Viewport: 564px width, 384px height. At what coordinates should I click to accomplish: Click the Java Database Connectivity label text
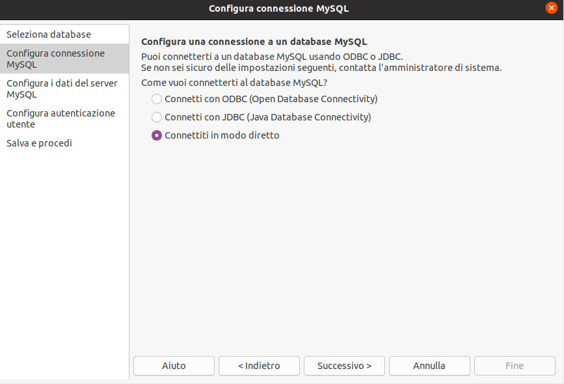coord(309,117)
